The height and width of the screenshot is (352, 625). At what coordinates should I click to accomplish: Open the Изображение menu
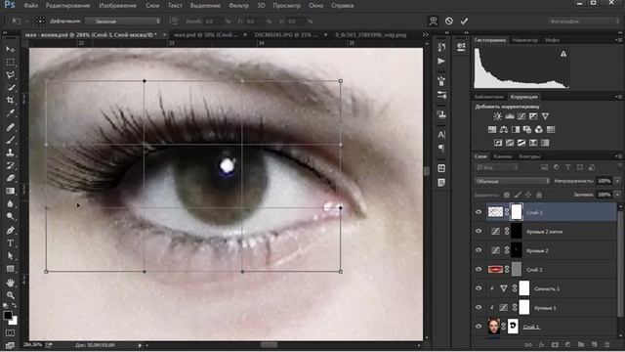coord(117,6)
